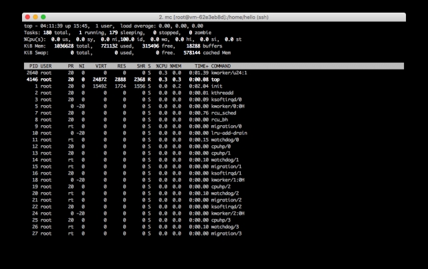Click the migration/2 process name
The height and width of the screenshot is (269, 428).
226,200
